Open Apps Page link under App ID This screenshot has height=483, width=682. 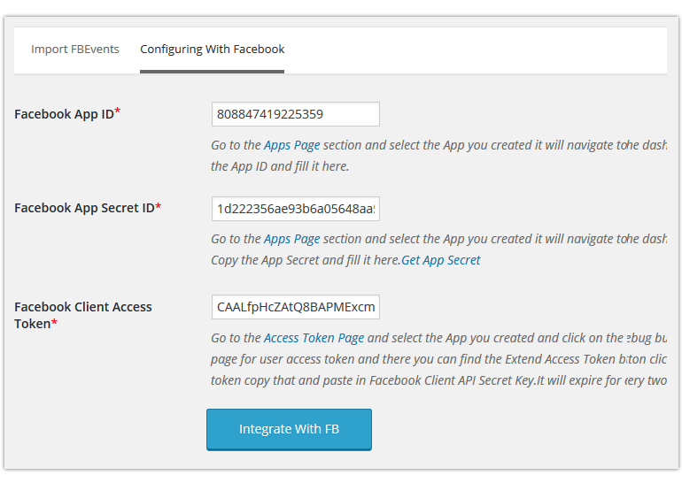tap(292, 145)
